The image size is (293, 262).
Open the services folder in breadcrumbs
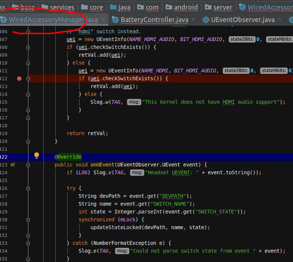pos(62,7)
